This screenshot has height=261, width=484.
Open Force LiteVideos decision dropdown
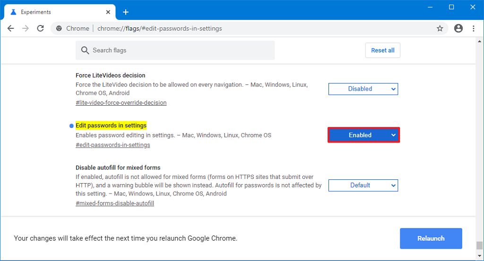pos(363,89)
